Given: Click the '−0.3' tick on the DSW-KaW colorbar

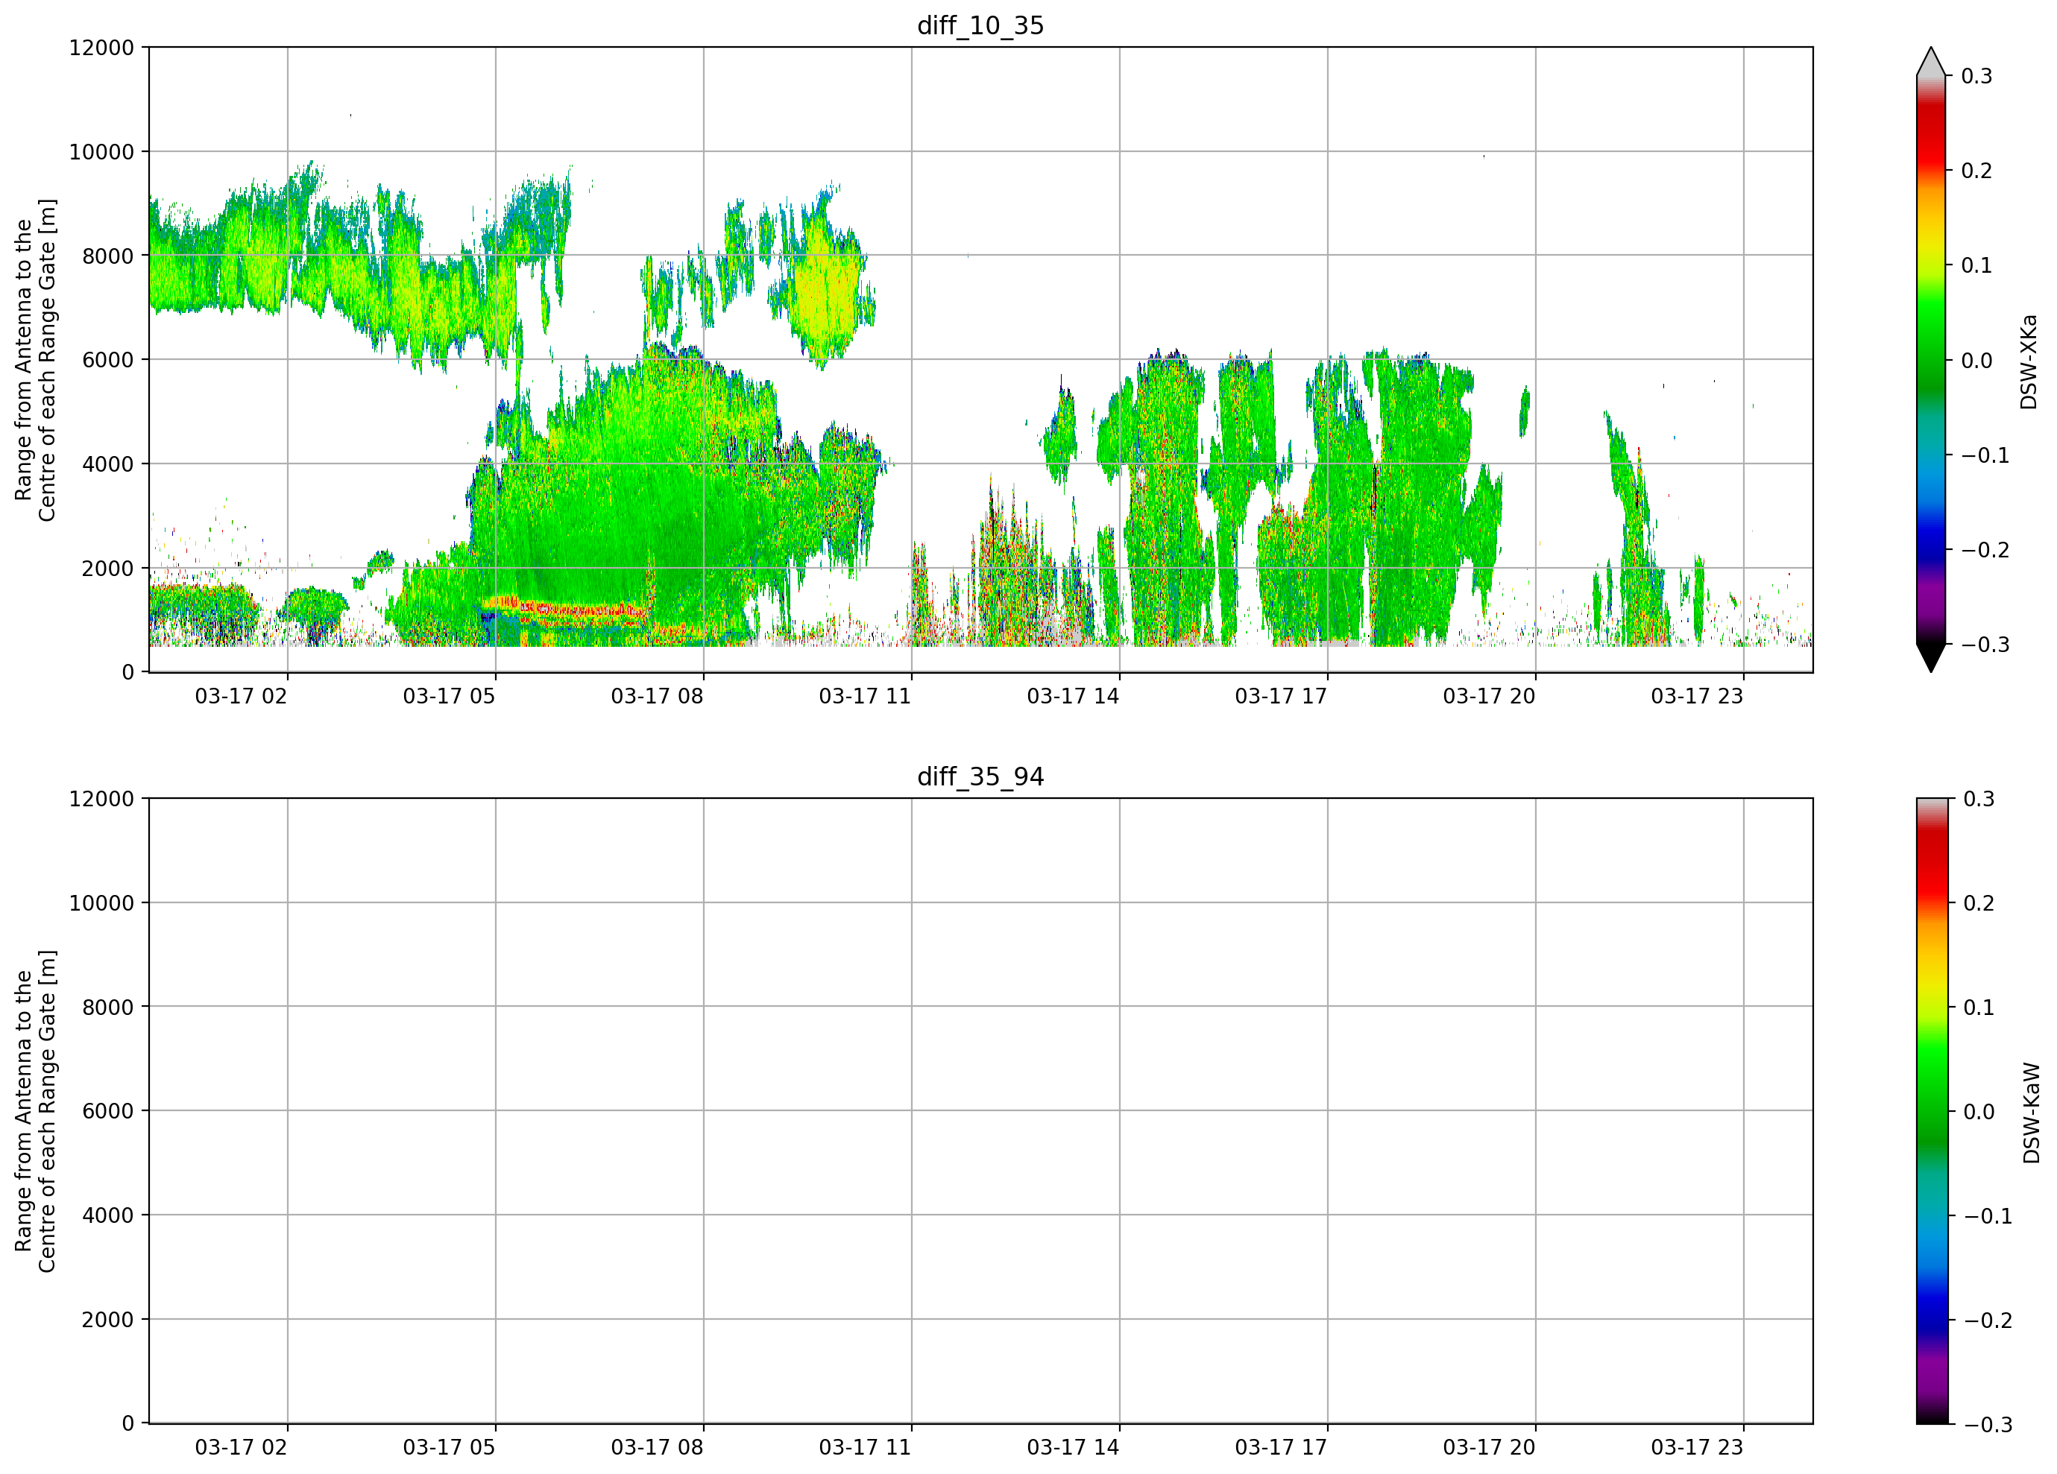Looking at the screenshot, I should coord(1988,1425).
